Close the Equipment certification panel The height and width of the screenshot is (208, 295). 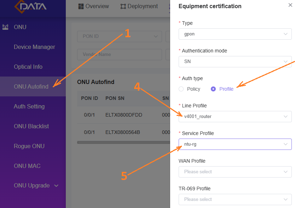point(290,5)
